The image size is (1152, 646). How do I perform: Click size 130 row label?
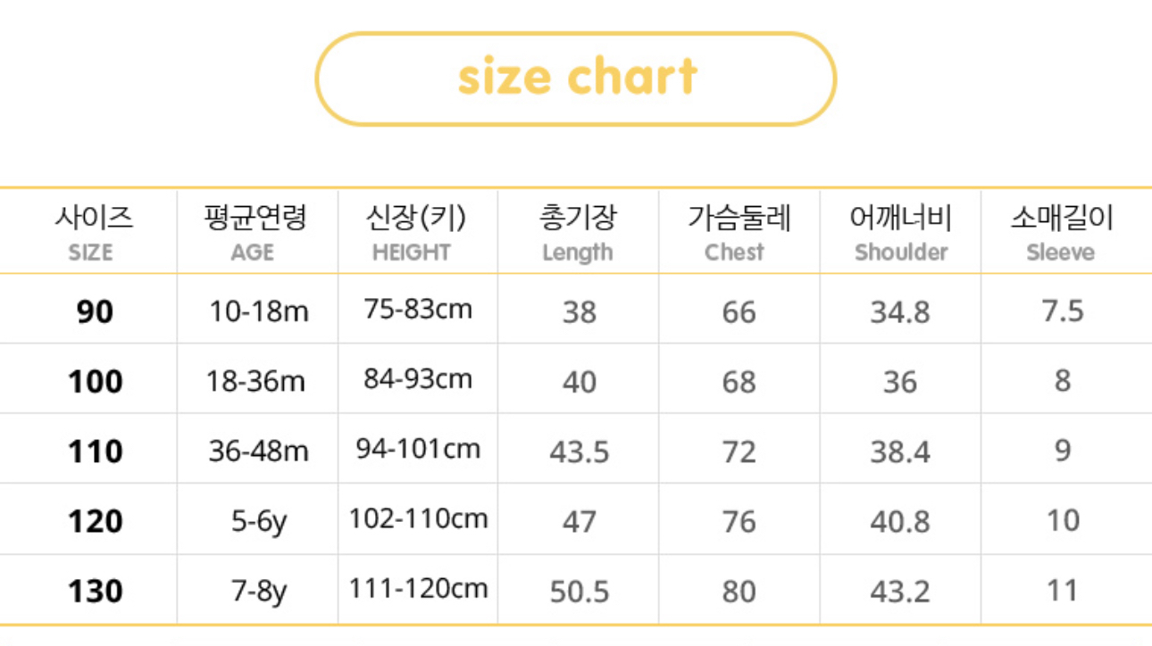point(95,591)
